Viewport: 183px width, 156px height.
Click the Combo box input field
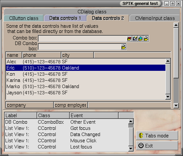pyautogui.click(x=82, y=39)
